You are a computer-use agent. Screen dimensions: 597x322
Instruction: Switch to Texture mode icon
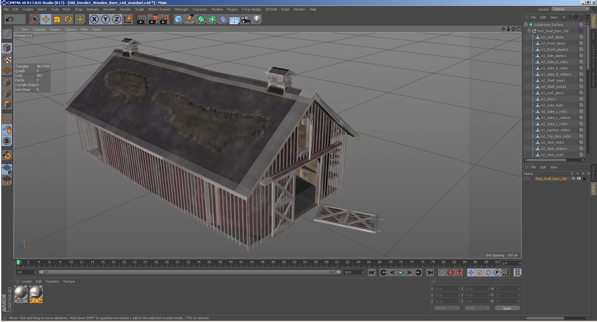click(x=7, y=59)
